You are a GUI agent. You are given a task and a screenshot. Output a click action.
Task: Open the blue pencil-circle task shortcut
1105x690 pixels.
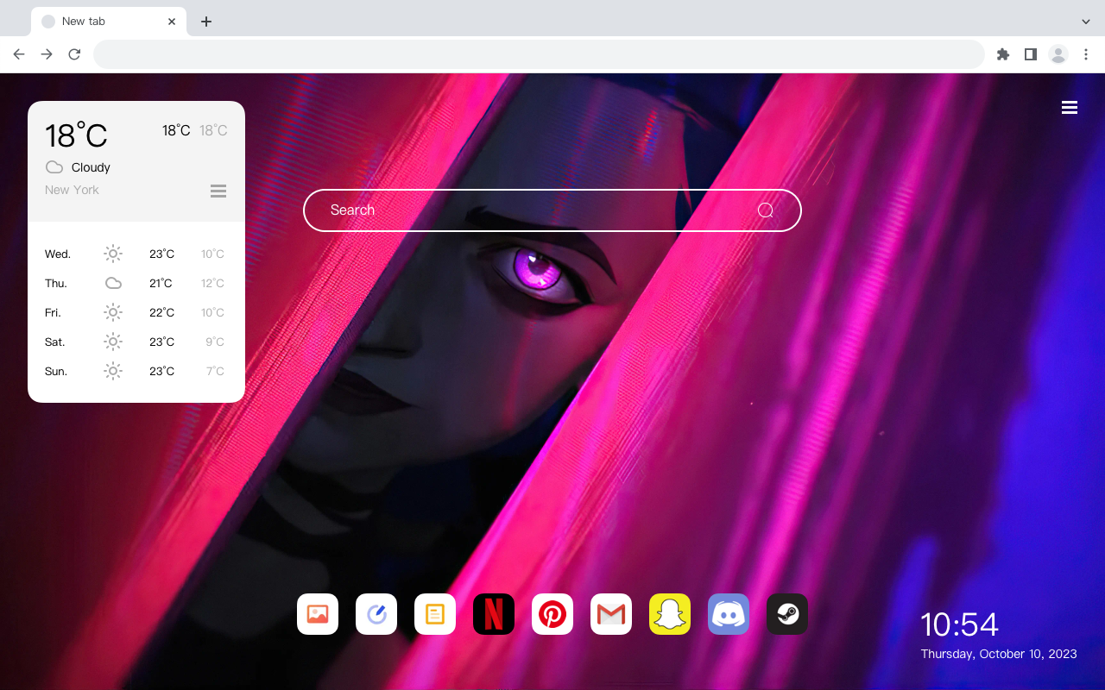pos(376,614)
